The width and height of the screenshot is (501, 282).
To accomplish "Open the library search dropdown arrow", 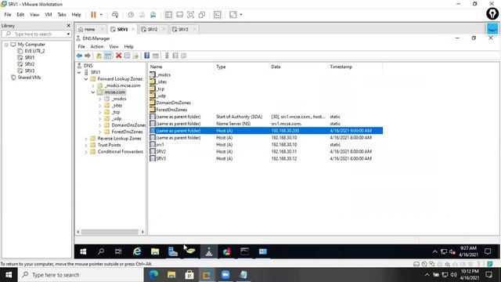I will [68, 34].
